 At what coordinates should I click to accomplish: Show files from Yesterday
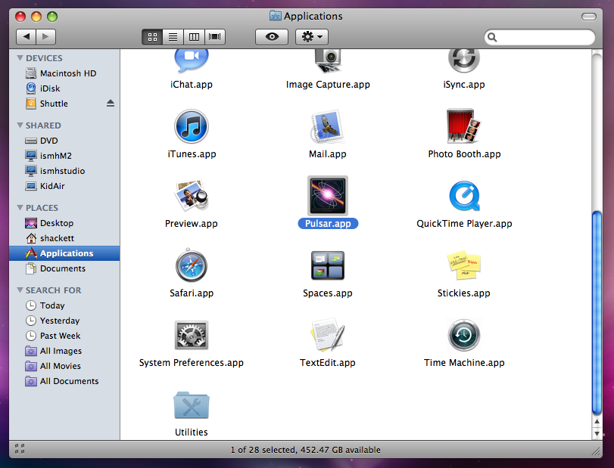tap(64, 321)
